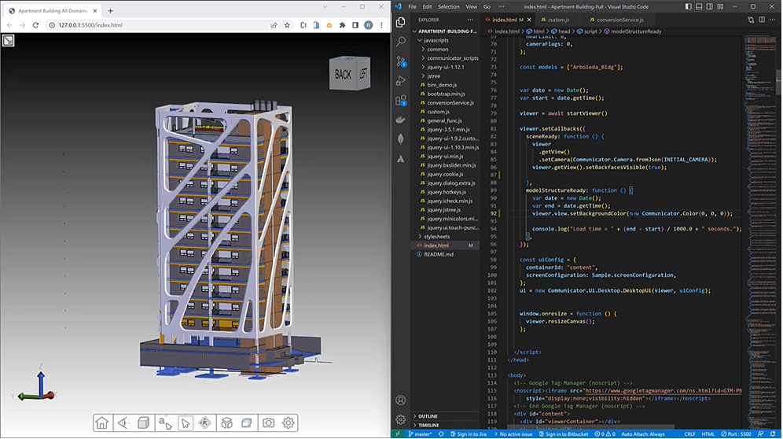Click BACK face of the navigation cube
This screenshot has width=783, height=439.
(x=343, y=75)
